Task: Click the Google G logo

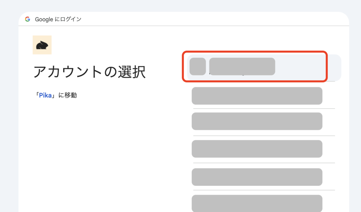Action: point(27,19)
